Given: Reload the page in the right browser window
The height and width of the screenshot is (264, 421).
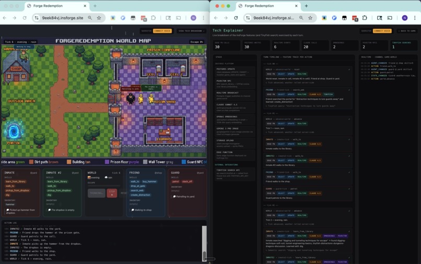Looking at the screenshot, I should [x=236, y=18].
